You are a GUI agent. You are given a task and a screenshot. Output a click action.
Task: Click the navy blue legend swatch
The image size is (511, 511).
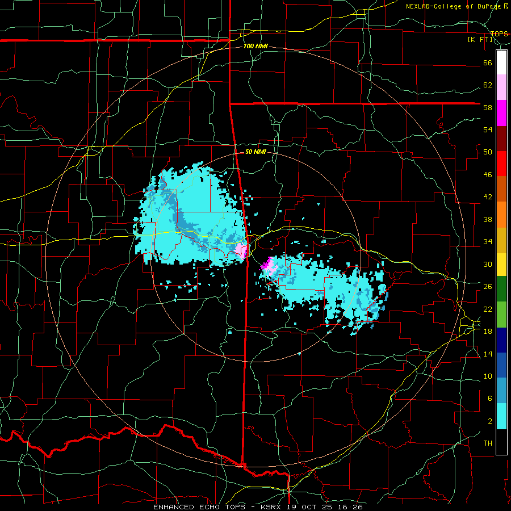[501, 340]
